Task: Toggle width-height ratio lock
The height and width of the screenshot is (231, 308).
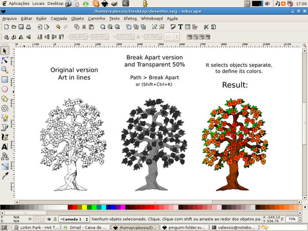Action: coord(138,37)
